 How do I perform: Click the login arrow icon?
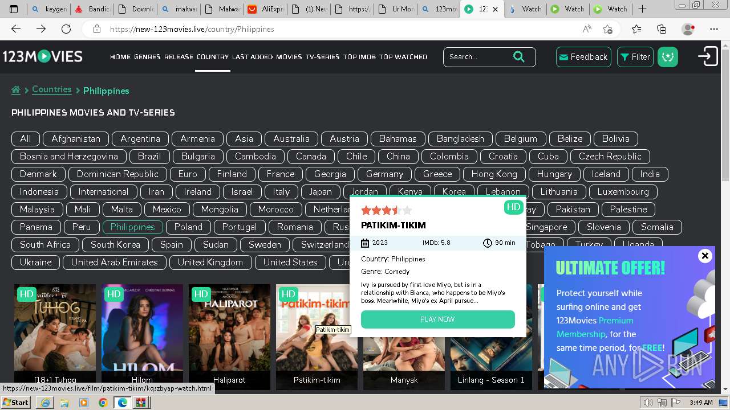[x=708, y=56]
